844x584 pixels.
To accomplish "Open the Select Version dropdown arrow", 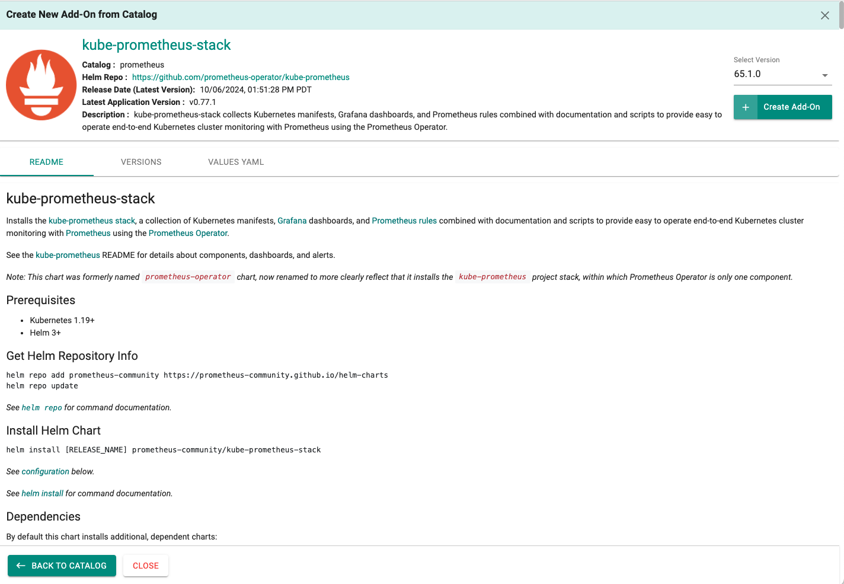I will point(824,75).
